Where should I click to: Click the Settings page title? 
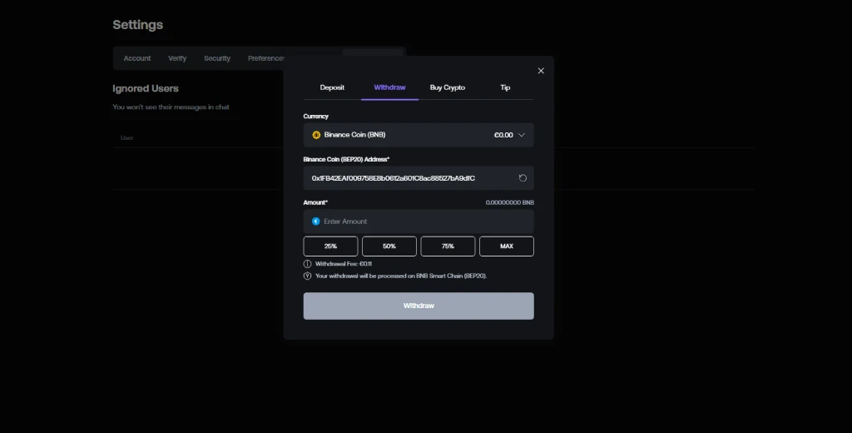pos(137,24)
